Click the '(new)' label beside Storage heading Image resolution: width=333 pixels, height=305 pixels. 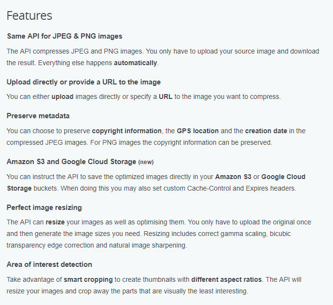(x=146, y=162)
